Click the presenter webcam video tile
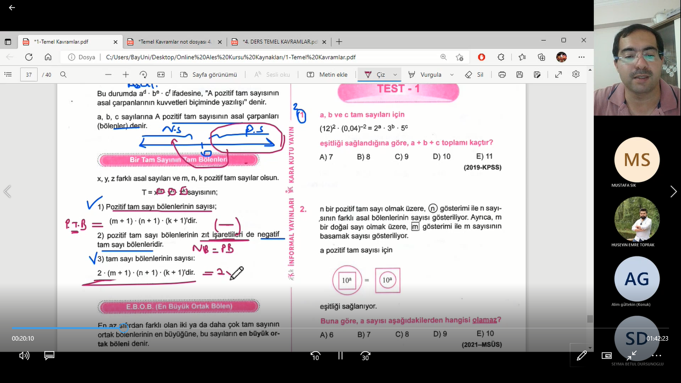 [637, 58]
